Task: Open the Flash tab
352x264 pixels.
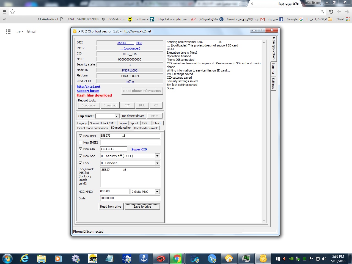Action: (x=157, y=123)
